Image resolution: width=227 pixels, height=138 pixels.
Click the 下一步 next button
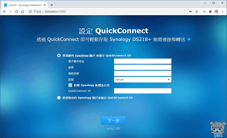click(x=113, y=121)
